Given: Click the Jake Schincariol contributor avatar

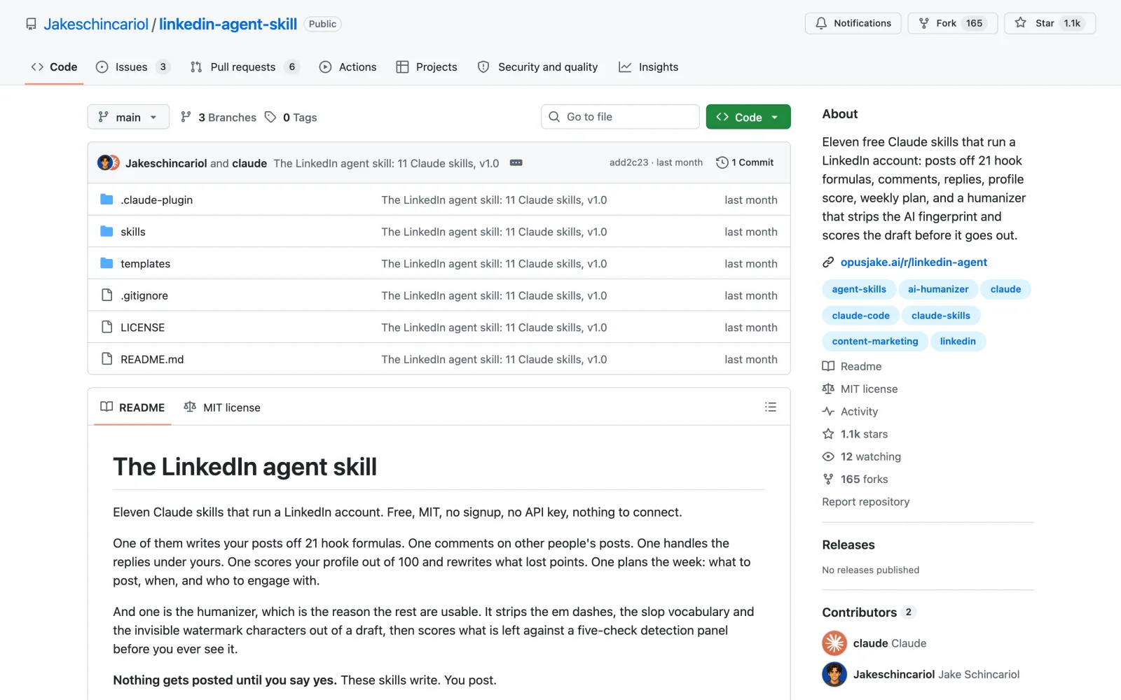Looking at the screenshot, I should 834,674.
